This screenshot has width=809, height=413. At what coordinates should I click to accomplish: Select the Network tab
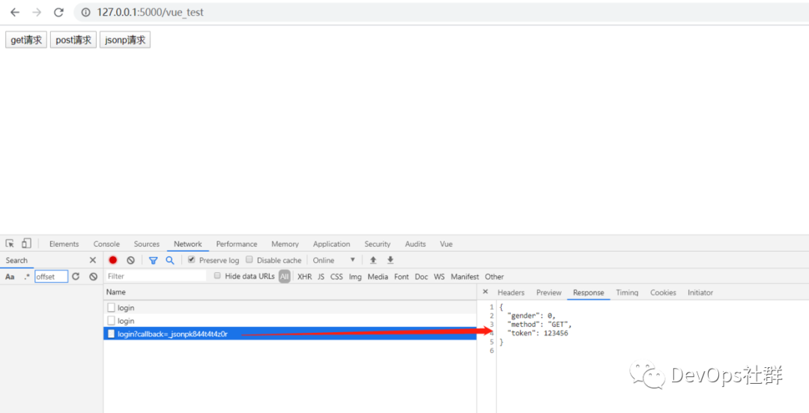click(188, 244)
